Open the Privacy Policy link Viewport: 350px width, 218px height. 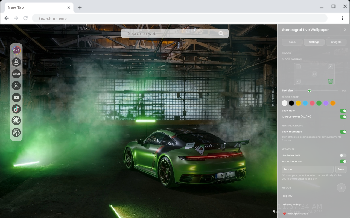pos(291,205)
